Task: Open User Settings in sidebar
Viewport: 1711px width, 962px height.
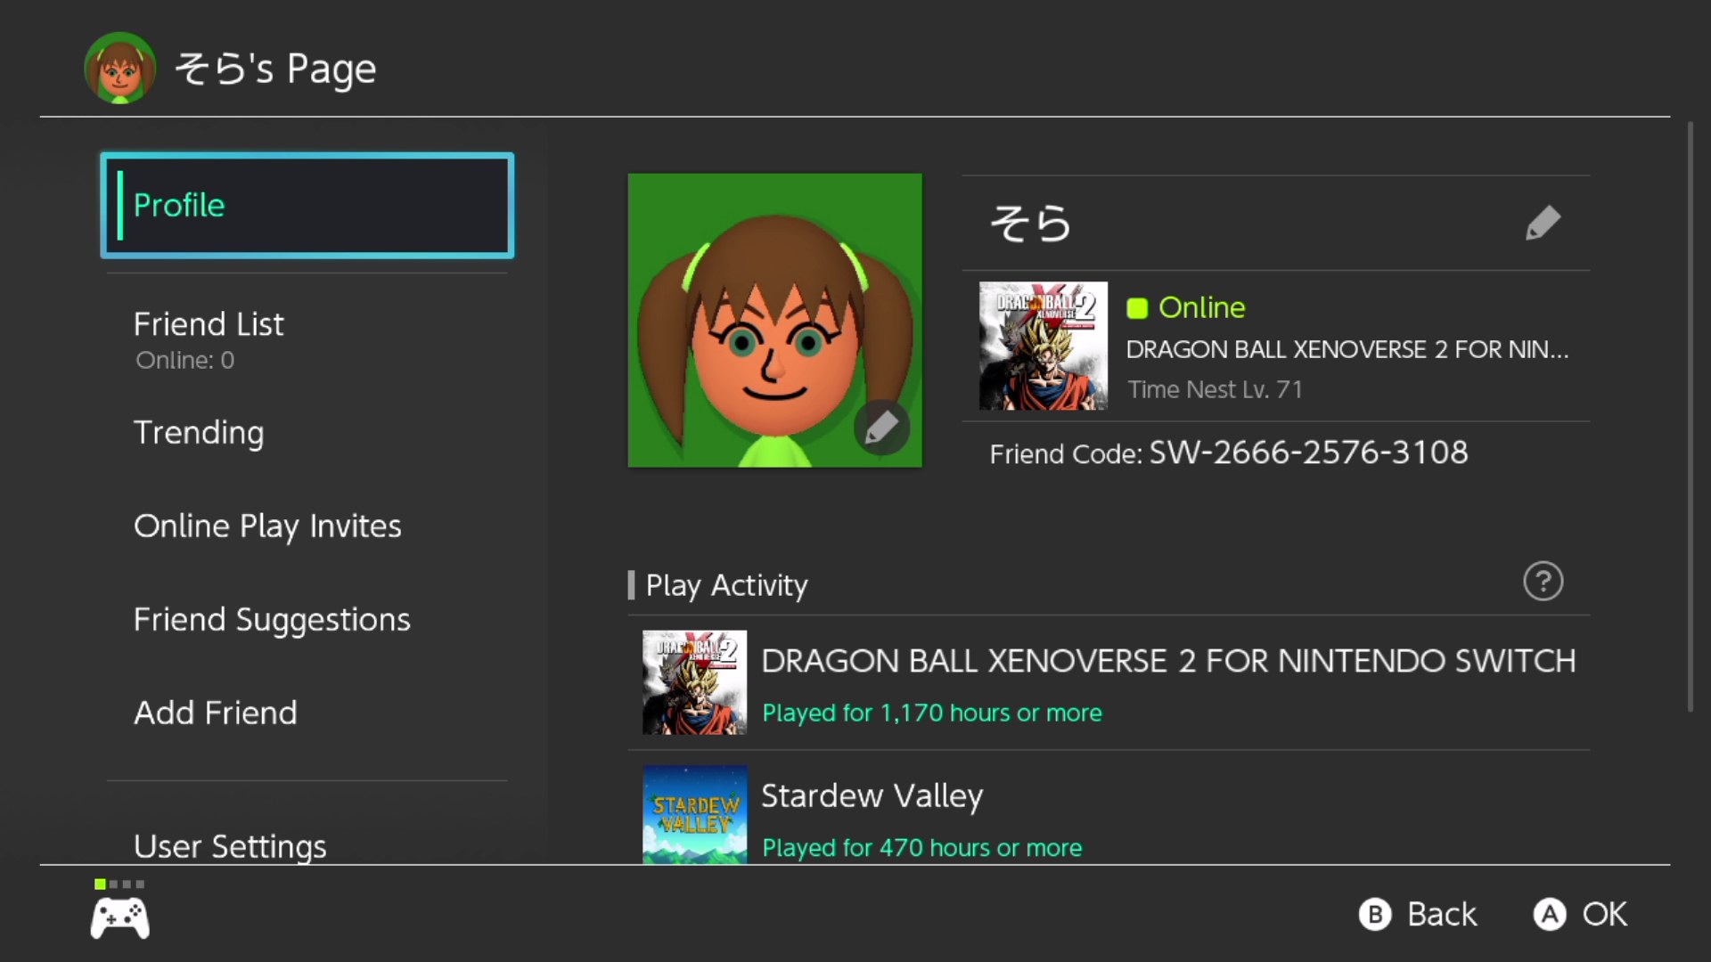Action: (230, 845)
